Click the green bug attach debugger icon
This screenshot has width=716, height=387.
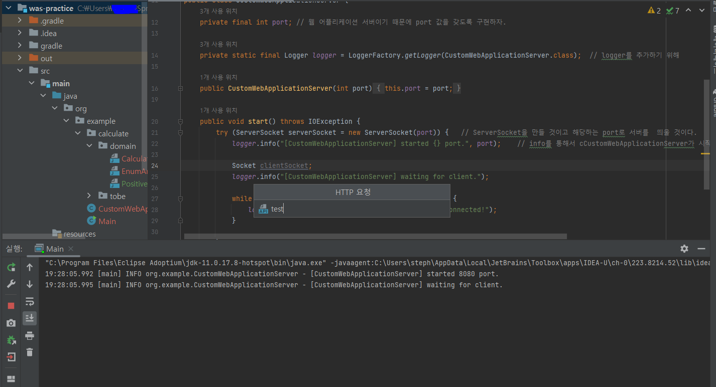click(11, 340)
